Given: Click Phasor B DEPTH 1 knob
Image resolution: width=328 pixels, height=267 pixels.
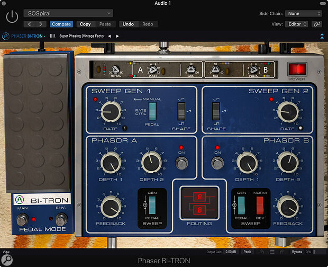Looking at the screenshot, I should coord(247,163).
